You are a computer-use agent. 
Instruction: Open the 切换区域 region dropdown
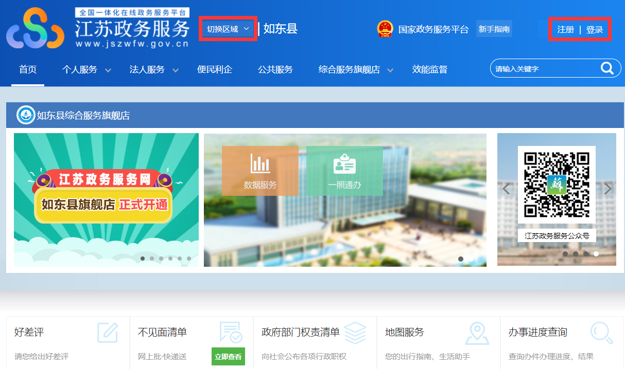(x=228, y=29)
